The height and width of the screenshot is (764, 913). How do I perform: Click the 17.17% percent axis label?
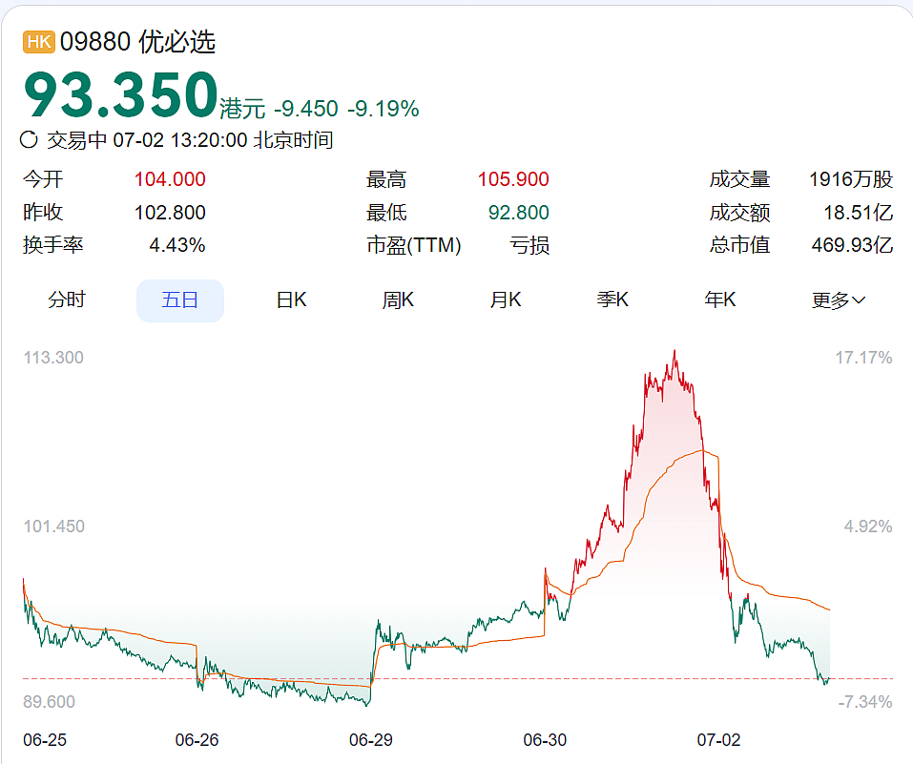click(x=864, y=358)
